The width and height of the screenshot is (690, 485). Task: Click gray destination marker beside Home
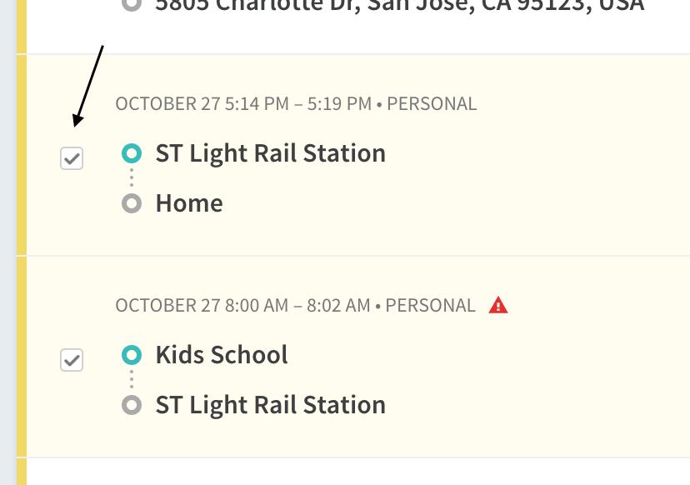coord(132,203)
